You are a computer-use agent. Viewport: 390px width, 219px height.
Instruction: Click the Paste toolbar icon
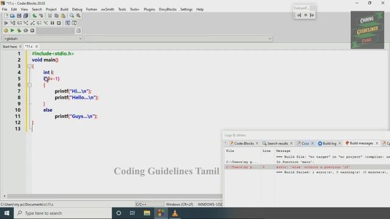63,16
